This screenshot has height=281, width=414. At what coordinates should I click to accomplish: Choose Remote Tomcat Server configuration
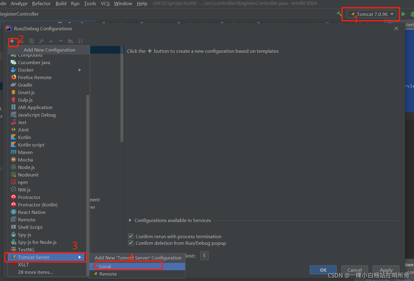(x=137, y=274)
